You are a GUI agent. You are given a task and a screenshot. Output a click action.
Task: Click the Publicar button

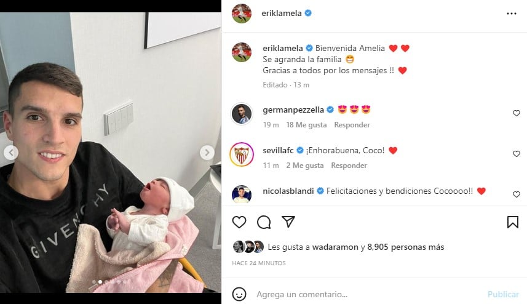point(503,294)
